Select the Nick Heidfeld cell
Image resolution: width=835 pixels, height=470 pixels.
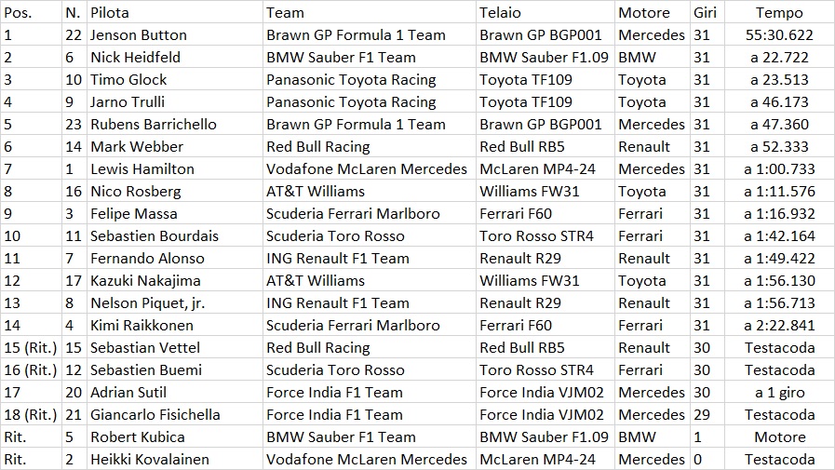pyautogui.click(x=175, y=57)
